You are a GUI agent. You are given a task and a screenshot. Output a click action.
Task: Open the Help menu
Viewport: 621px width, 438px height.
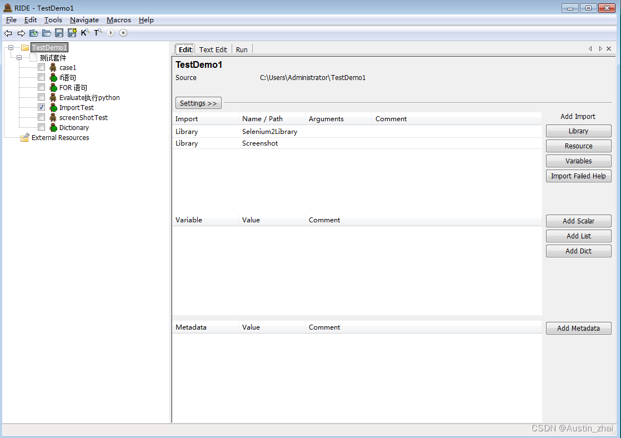[146, 20]
